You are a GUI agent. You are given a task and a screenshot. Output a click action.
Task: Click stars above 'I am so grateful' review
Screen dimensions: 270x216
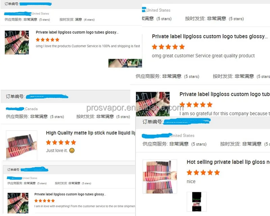[196, 105]
